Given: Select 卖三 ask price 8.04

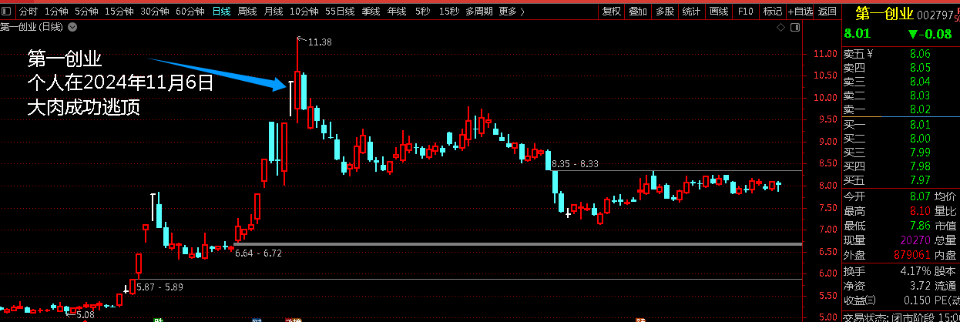Looking at the screenshot, I should pyautogui.click(x=920, y=82).
